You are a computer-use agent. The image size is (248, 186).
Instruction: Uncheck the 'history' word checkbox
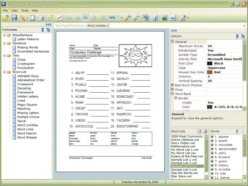pyautogui.click(x=212, y=165)
